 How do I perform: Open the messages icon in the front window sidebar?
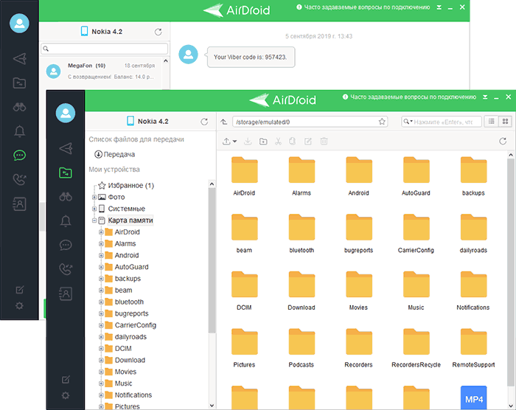pos(66,245)
